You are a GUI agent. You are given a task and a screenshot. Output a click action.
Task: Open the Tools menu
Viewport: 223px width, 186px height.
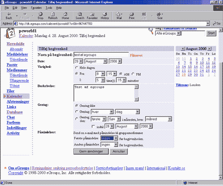(49, 8)
